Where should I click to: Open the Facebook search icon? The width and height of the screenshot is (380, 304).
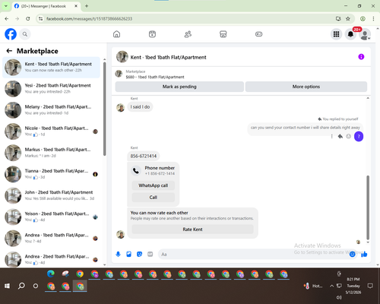pyautogui.click(x=25, y=34)
